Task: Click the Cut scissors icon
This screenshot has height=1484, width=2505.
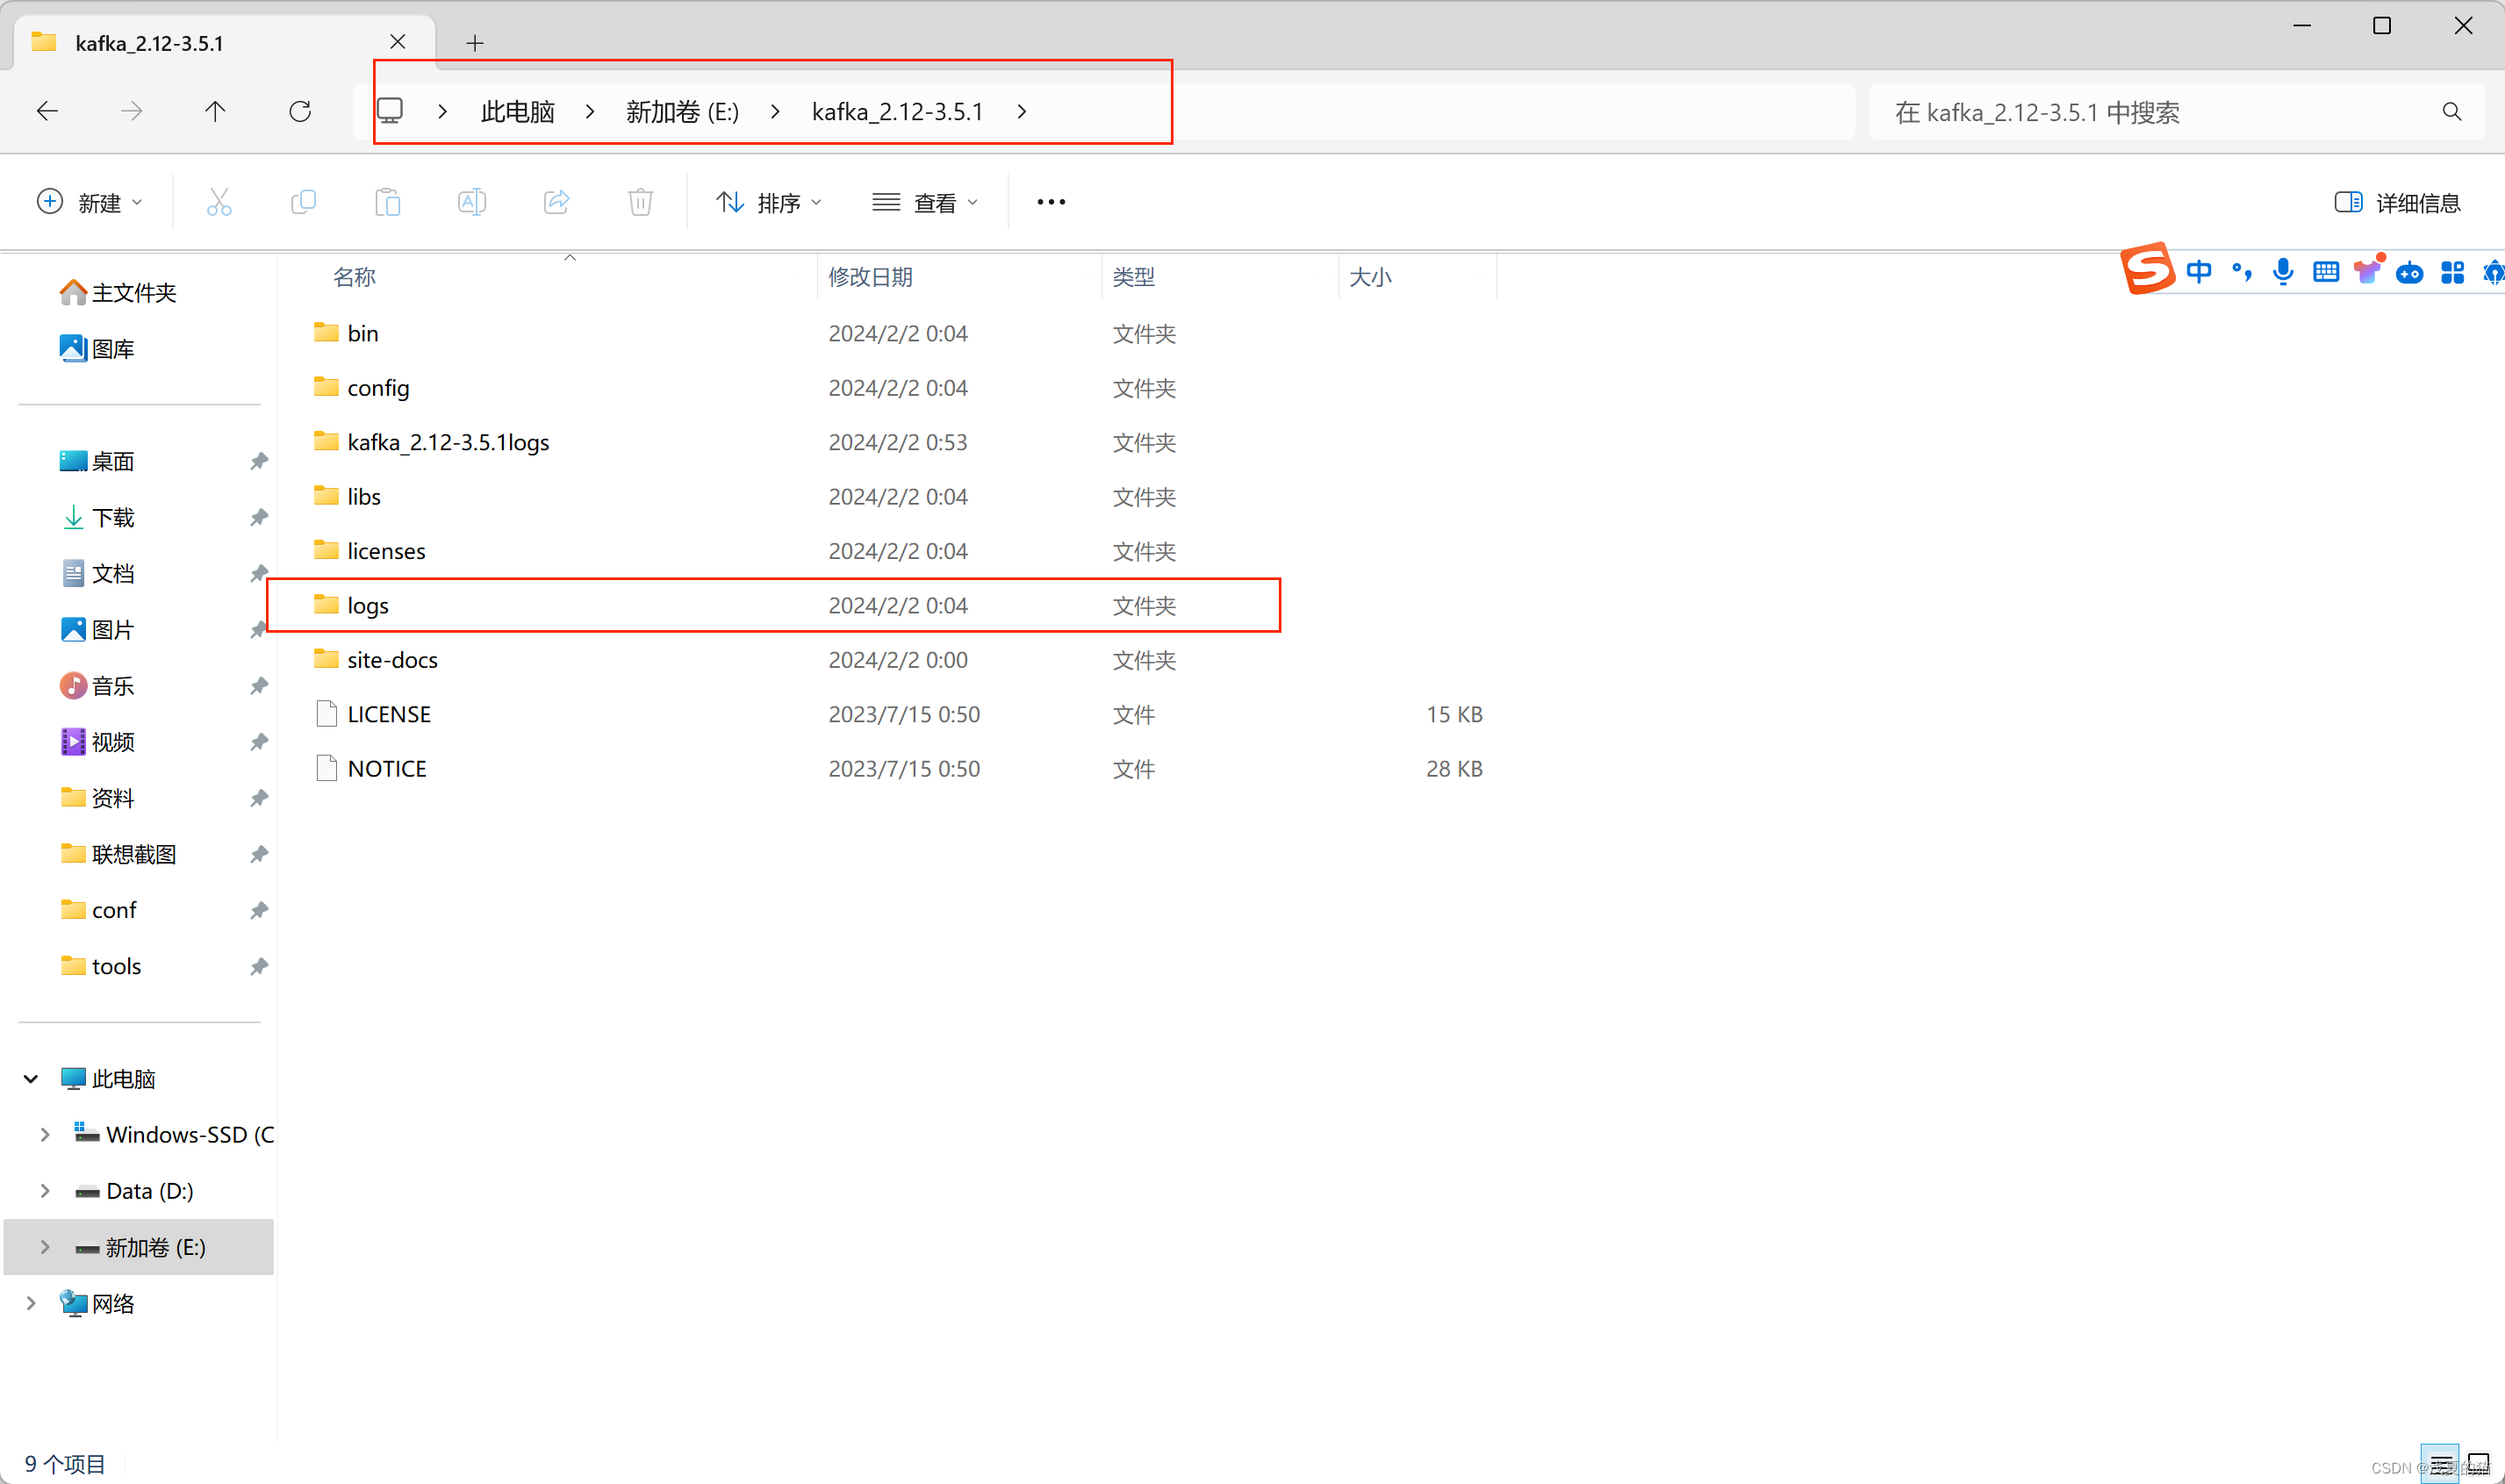Action: (x=219, y=203)
